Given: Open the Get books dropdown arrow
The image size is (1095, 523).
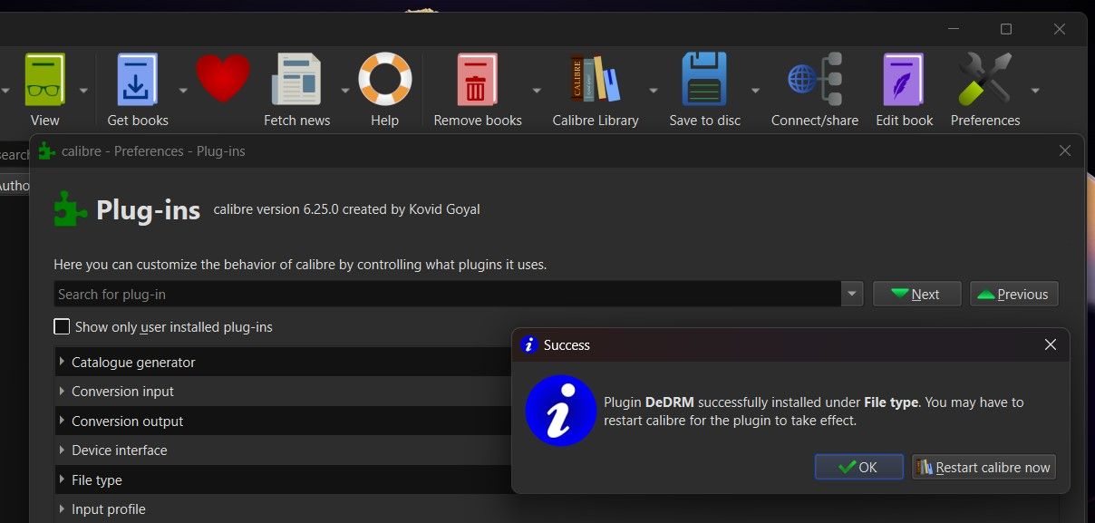Looking at the screenshot, I should point(182,89).
